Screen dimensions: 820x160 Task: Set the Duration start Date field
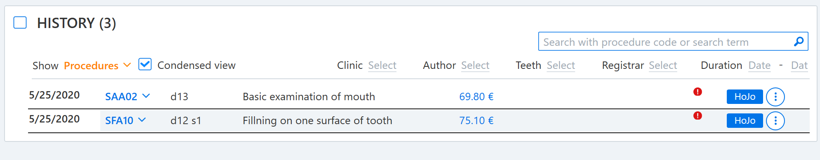click(x=759, y=66)
